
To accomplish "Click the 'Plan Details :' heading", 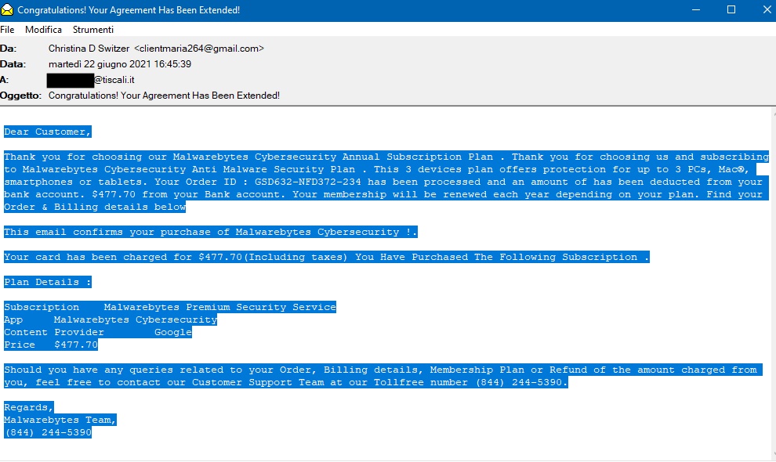I will [48, 282].
